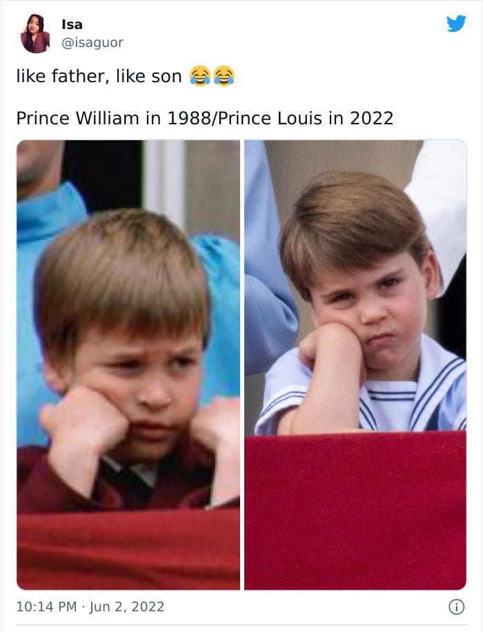Open the right photo with sailor outfit
The image size is (483, 632).
[x=355, y=365]
